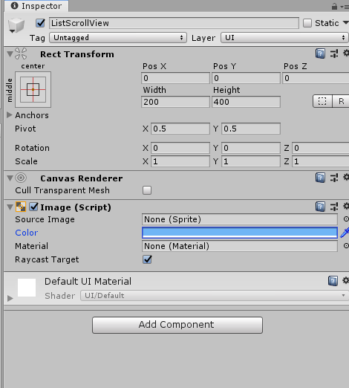The width and height of the screenshot is (349, 388).
Task: Toggle blueprint mode button
Action: click(322, 101)
